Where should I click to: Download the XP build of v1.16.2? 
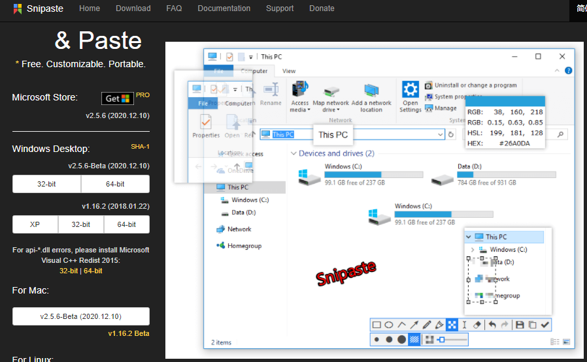tap(35, 224)
